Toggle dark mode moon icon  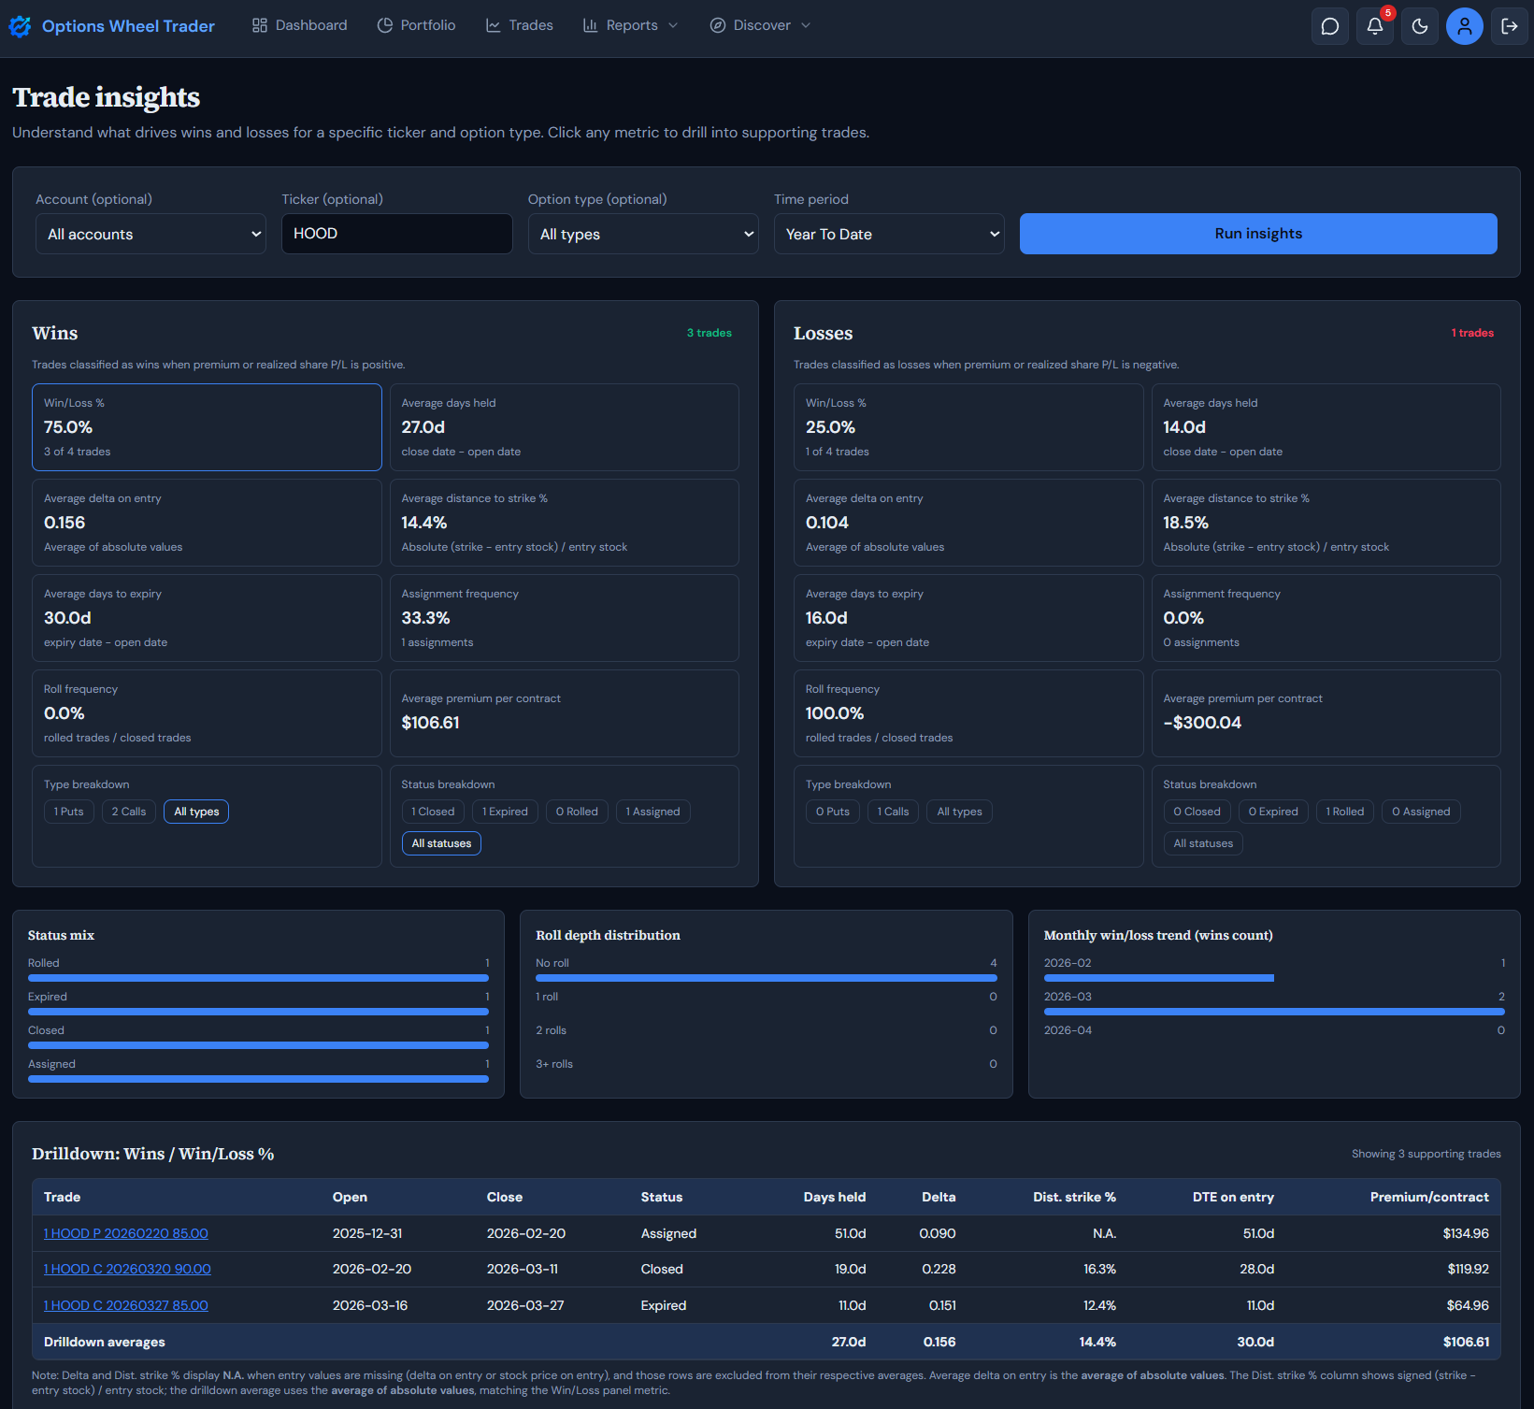1419,26
